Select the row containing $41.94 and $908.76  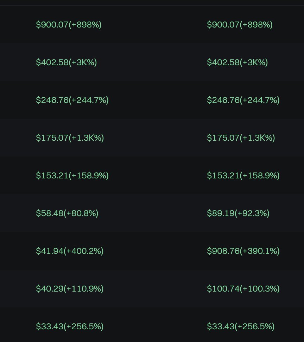click(x=152, y=251)
